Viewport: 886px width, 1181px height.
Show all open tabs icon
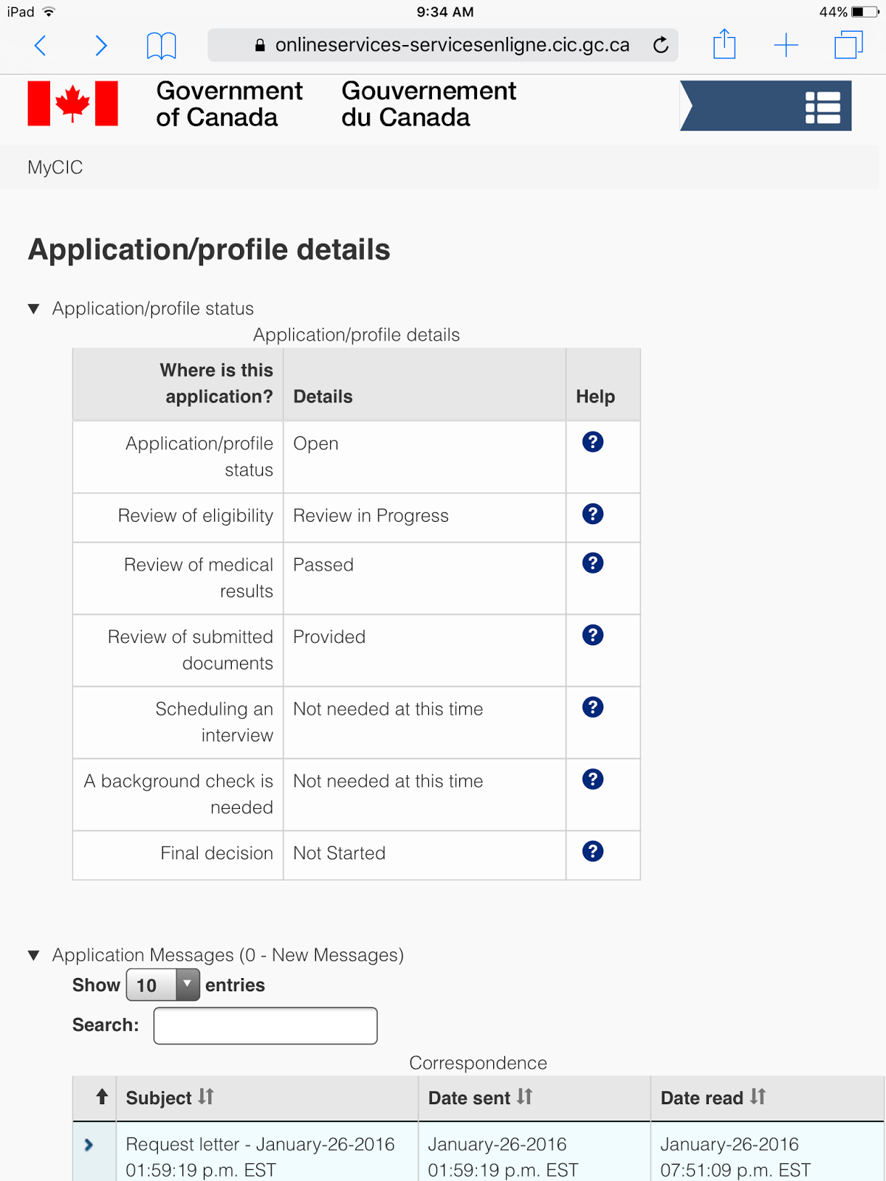[x=848, y=45]
